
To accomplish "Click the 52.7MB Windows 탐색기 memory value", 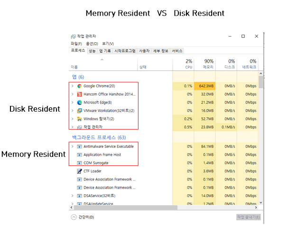I will tap(207, 119).
